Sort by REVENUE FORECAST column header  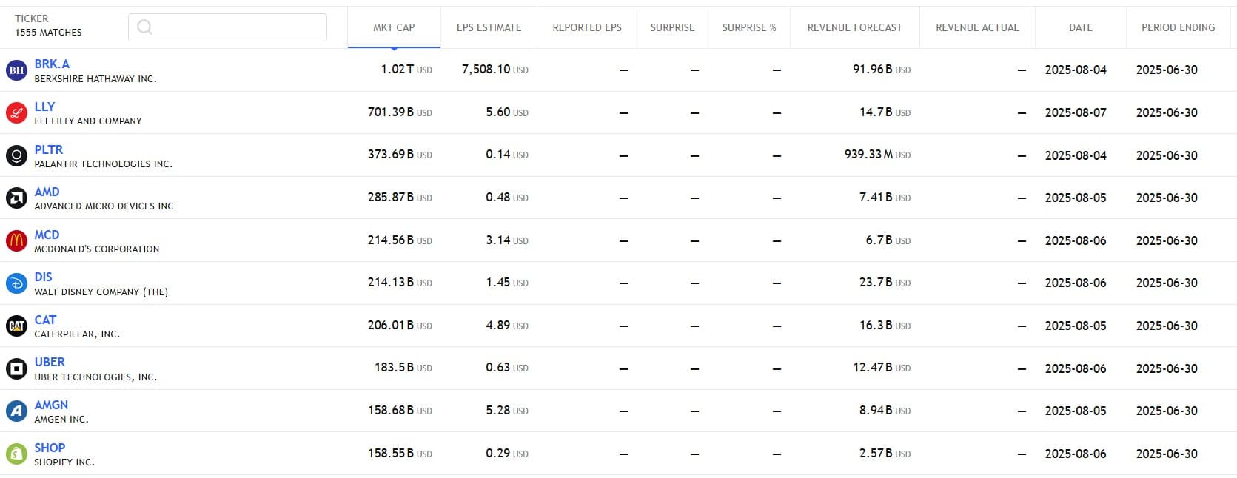[x=855, y=27]
